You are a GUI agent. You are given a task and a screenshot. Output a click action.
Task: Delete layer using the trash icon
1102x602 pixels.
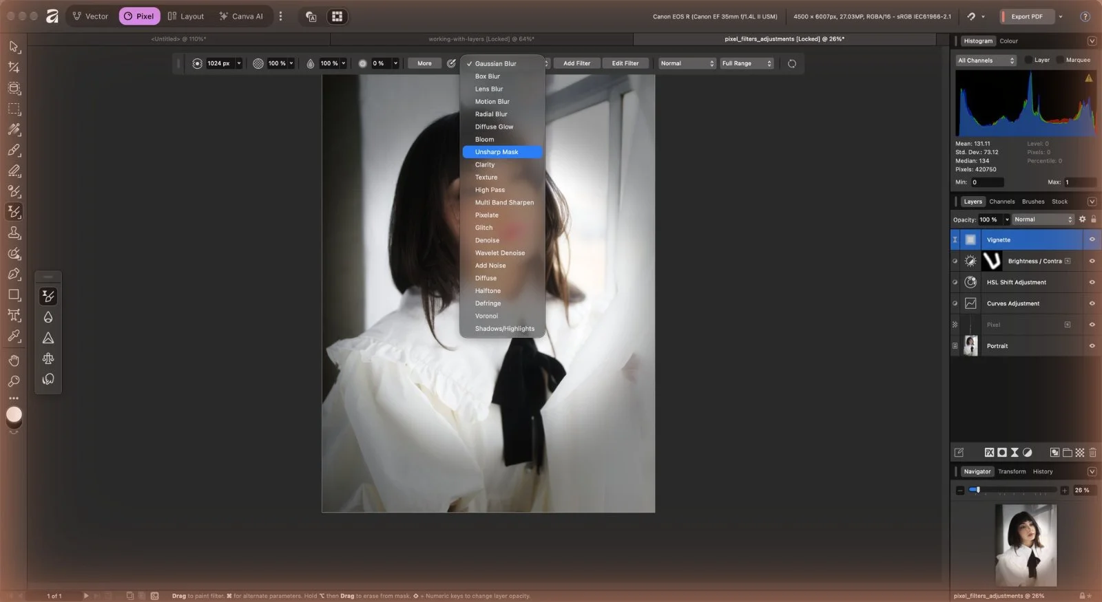1092,452
